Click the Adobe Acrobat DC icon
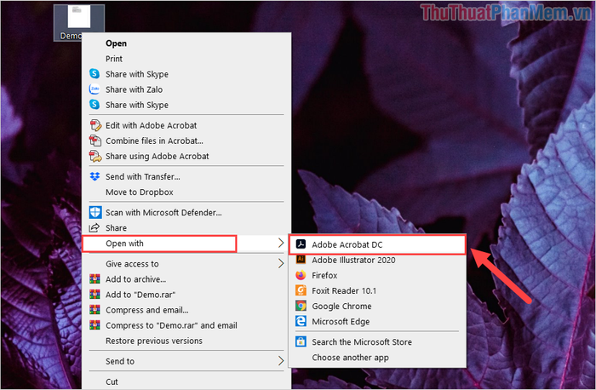 pos(301,244)
